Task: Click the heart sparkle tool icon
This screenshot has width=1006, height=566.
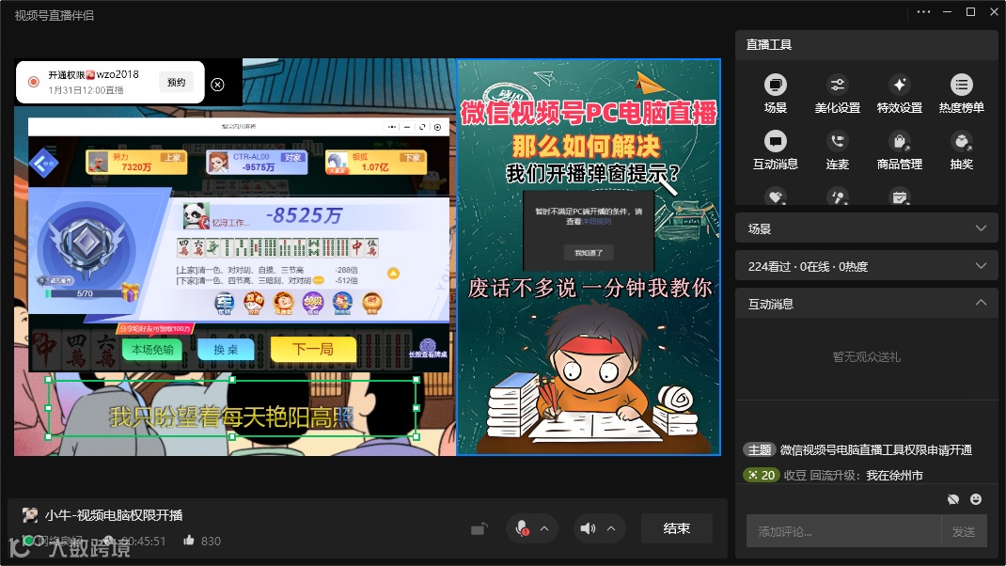Action: (x=775, y=197)
